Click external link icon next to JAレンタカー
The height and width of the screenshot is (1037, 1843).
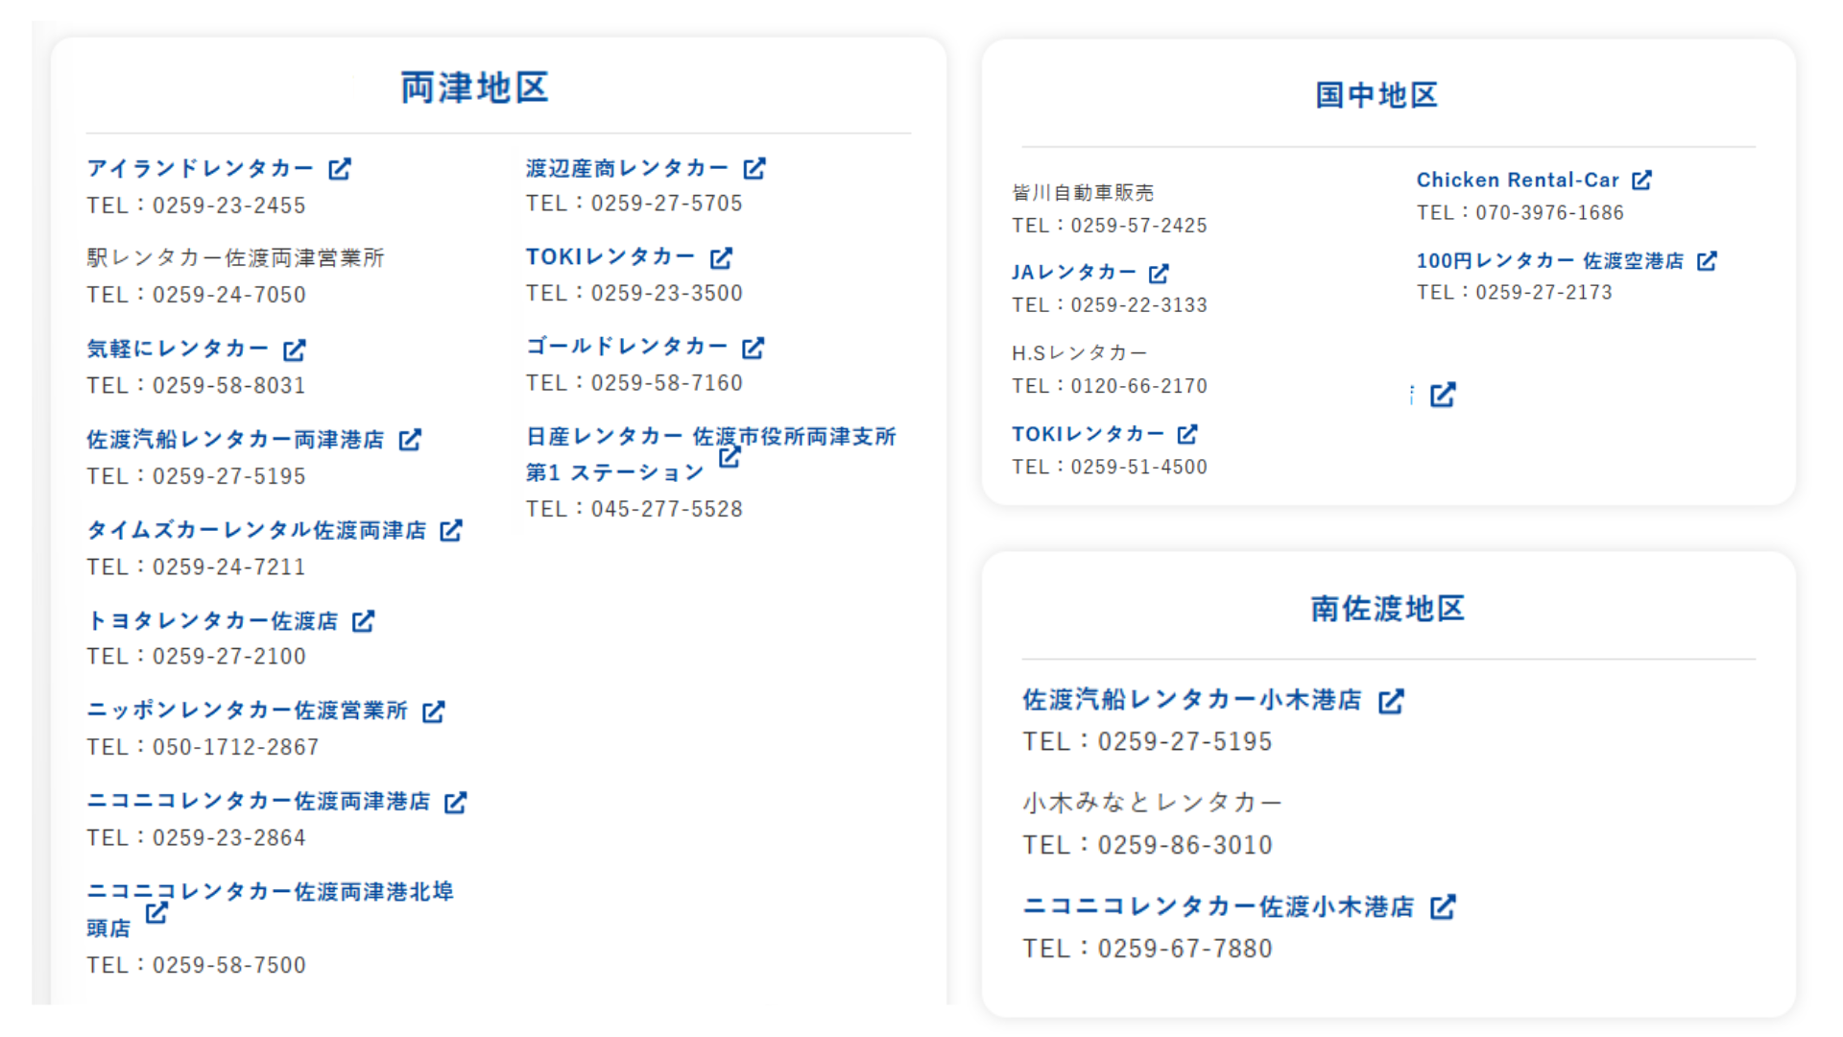[x=1159, y=274]
